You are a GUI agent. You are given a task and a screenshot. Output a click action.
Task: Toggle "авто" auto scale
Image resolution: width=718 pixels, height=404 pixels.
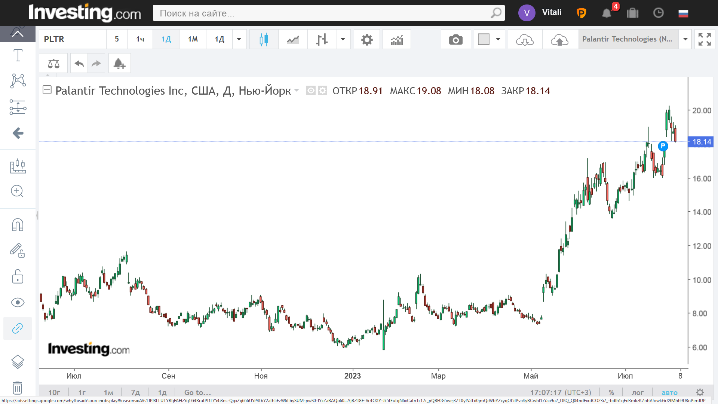pos(669,392)
